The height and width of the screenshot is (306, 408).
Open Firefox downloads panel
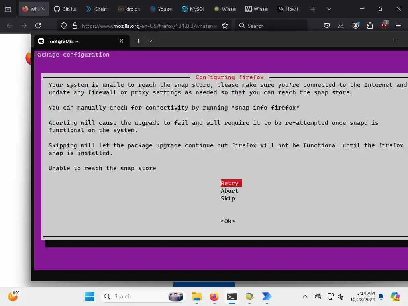341,25
